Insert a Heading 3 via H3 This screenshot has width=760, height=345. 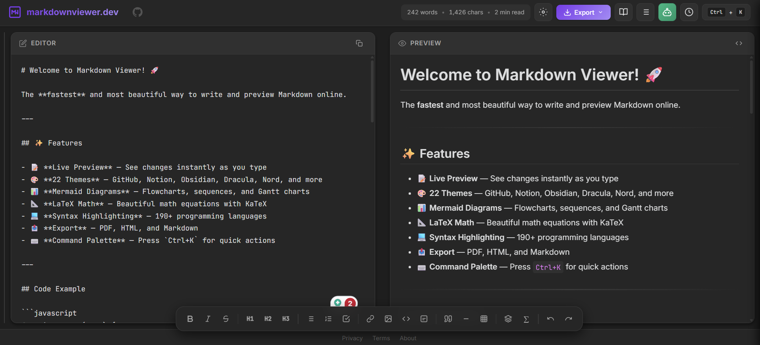(286, 319)
